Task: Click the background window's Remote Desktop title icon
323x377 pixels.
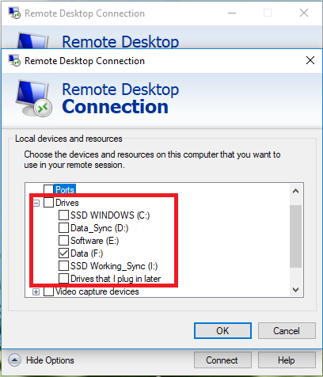Action: (x=14, y=13)
